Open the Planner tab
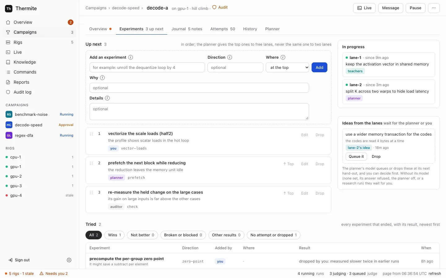 click(272, 29)
